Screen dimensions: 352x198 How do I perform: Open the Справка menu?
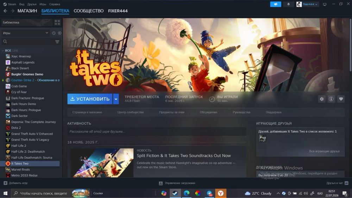[x=55, y=4]
